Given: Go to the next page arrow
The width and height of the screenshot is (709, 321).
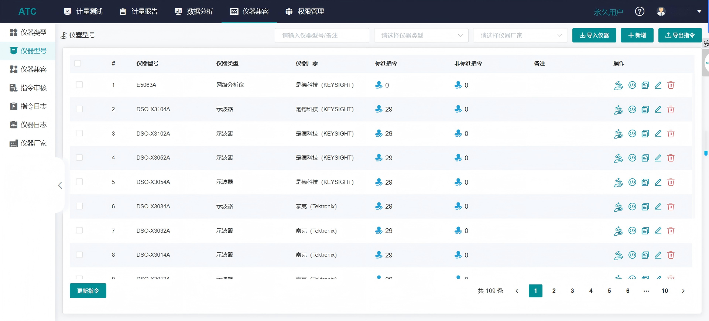Looking at the screenshot, I should click(x=683, y=291).
